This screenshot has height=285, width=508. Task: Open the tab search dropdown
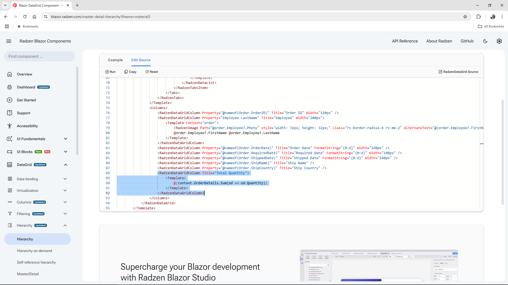[5, 5]
